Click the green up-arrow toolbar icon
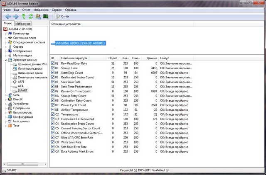Screen dimensions: 266x175 pyautogui.click(x=24, y=17)
